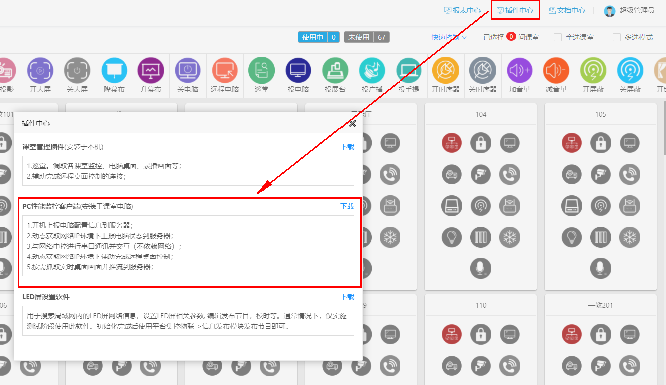Enable the 多选模式 multi-select checkbox
This screenshot has width=666, height=385.
(x=617, y=37)
